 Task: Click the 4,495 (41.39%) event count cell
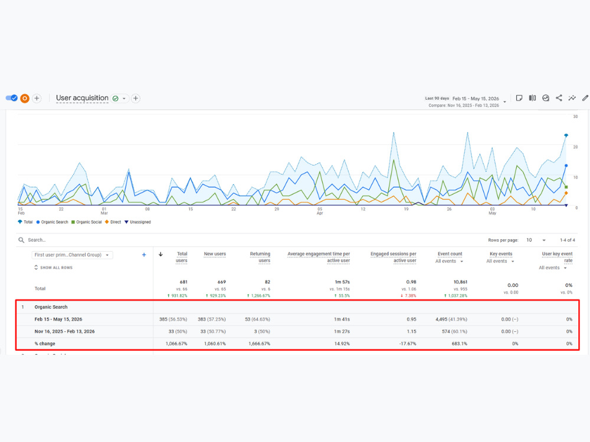451,319
